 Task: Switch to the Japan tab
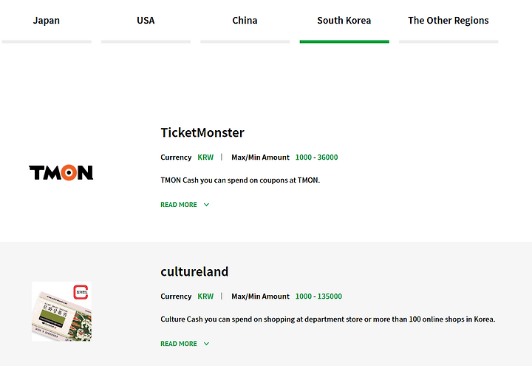click(47, 21)
